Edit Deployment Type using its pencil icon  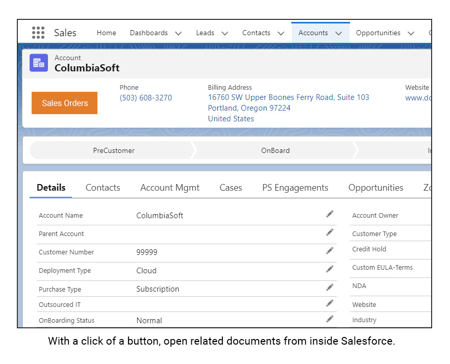point(330,269)
